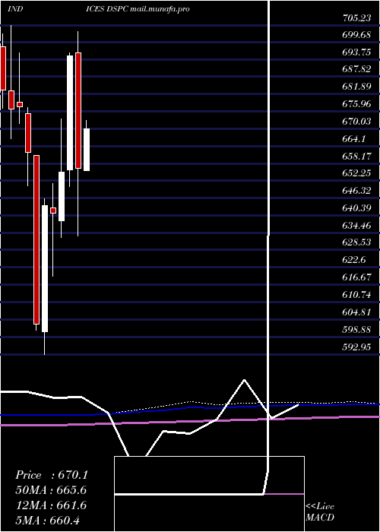Select the small red candle near 640
380x532 pixels.
click(53, 211)
